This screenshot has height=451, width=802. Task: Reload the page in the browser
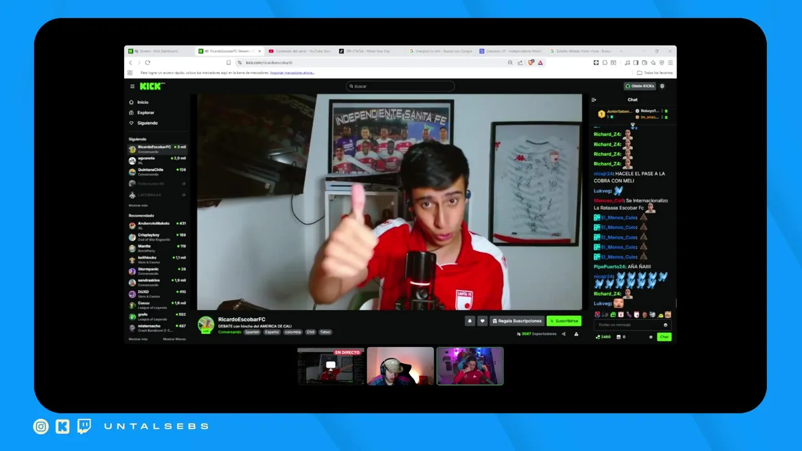pos(147,63)
